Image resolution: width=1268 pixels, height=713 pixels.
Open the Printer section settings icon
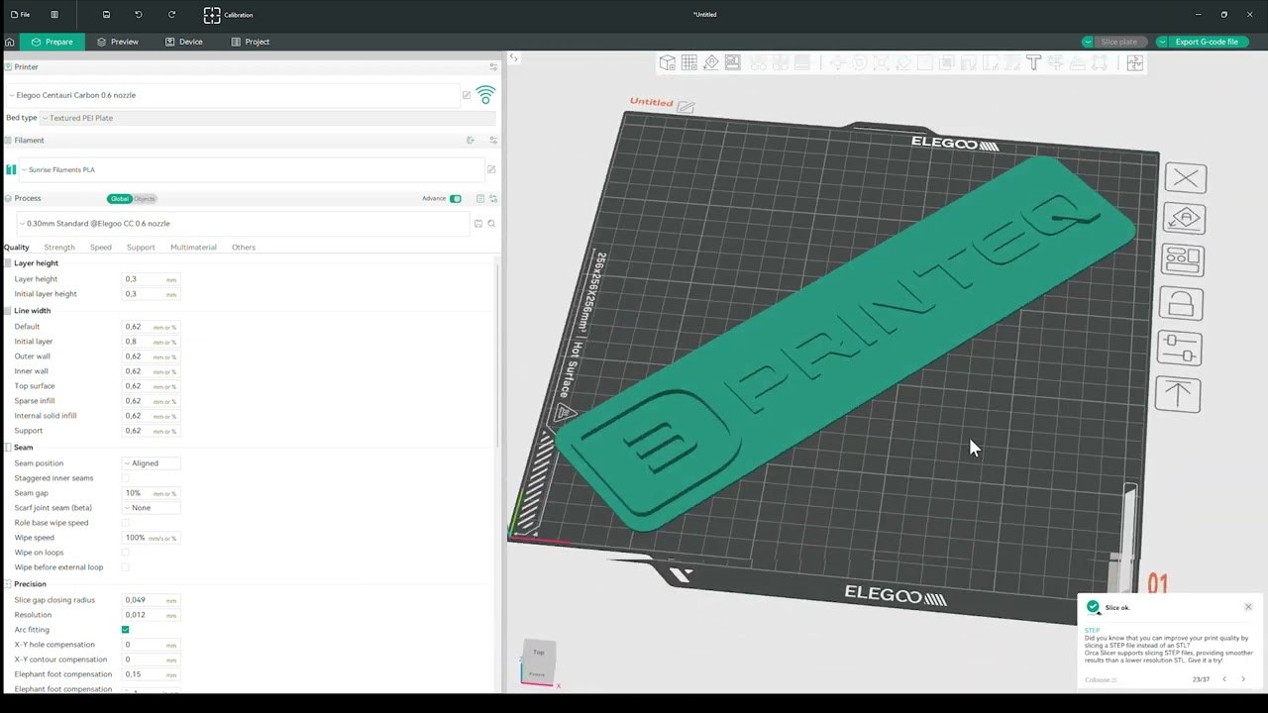493,66
